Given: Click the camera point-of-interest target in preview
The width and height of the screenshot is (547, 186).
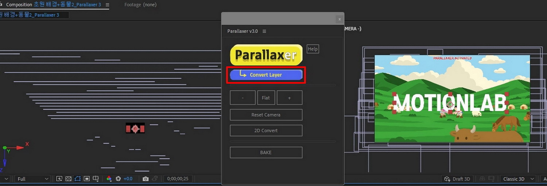Looking at the screenshot, I should (450, 104).
